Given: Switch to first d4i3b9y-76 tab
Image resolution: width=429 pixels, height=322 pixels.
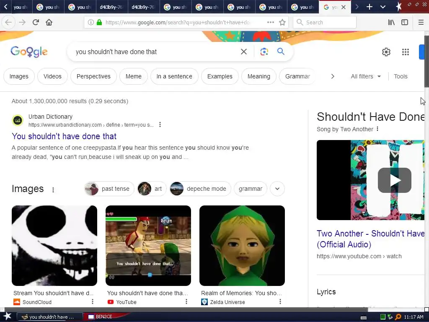Looking at the screenshot, I should point(111,7).
